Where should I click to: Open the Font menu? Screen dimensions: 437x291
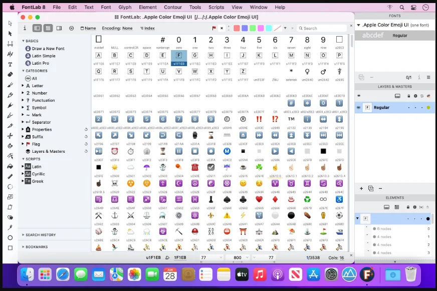click(106, 7)
